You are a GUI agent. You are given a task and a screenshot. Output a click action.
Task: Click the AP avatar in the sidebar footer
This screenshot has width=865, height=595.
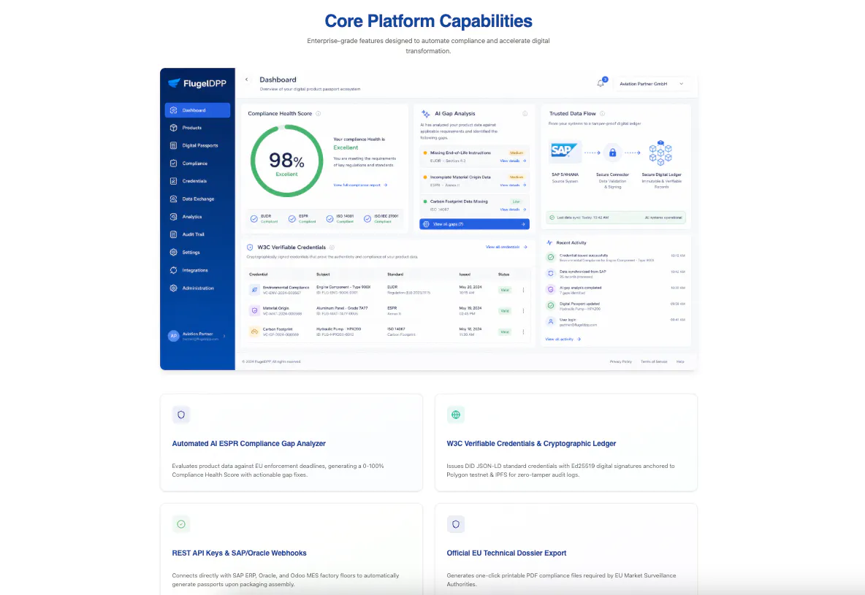click(x=174, y=336)
